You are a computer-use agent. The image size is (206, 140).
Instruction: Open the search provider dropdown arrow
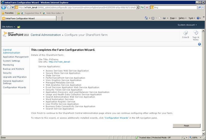pyautogui.click(x=203, y=7)
